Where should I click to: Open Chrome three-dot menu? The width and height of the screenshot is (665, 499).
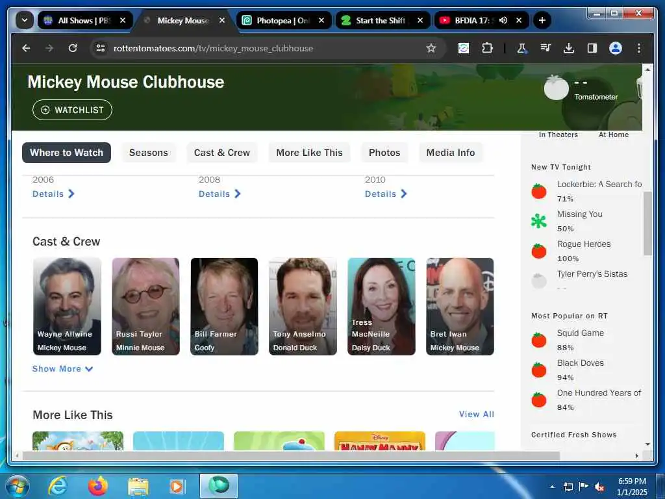pos(639,48)
